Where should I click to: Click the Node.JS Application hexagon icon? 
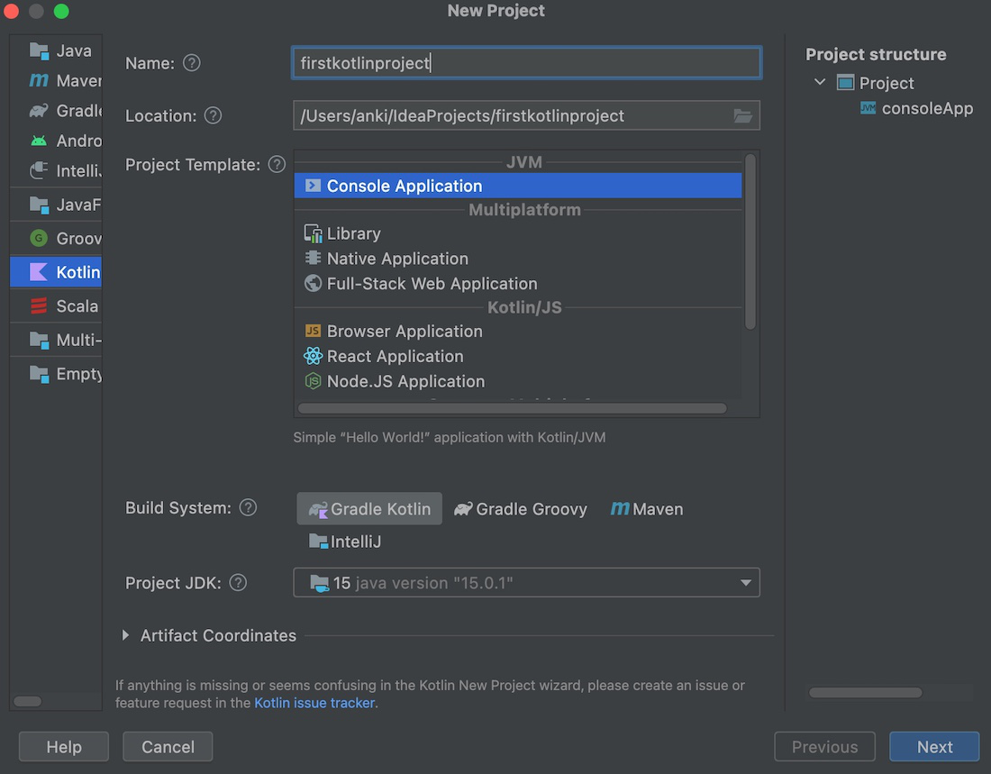click(313, 380)
